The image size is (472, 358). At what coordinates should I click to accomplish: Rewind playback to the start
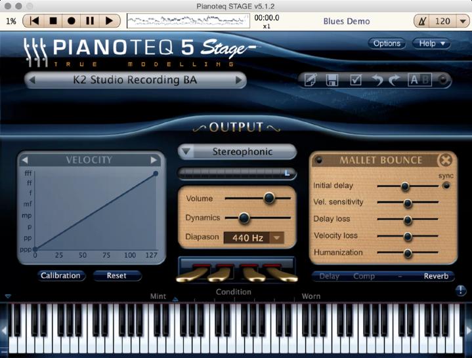point(35,21)
